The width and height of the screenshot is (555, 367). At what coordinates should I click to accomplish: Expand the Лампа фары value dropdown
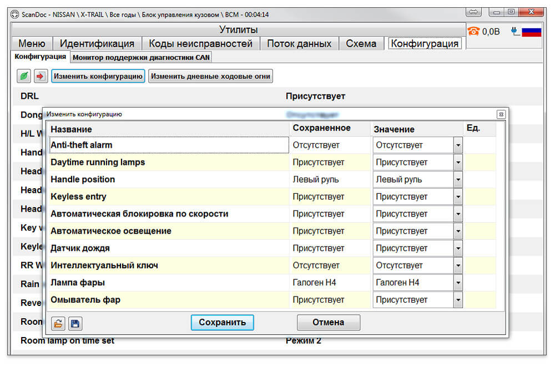point(458,283)
